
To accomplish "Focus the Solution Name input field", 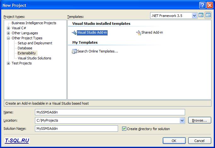I will pyautogui.click(x=76, y=129).
